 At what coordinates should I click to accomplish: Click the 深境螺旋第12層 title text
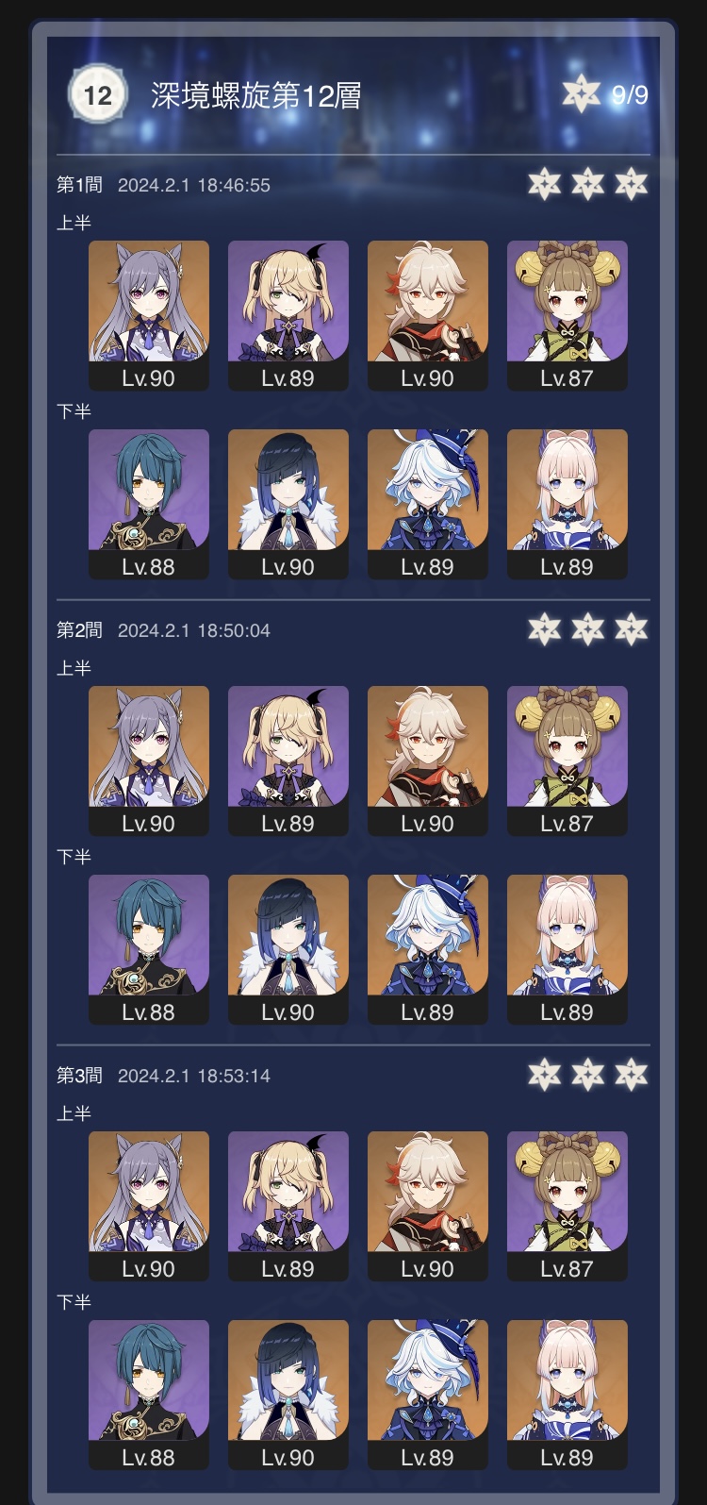[255, 95]
